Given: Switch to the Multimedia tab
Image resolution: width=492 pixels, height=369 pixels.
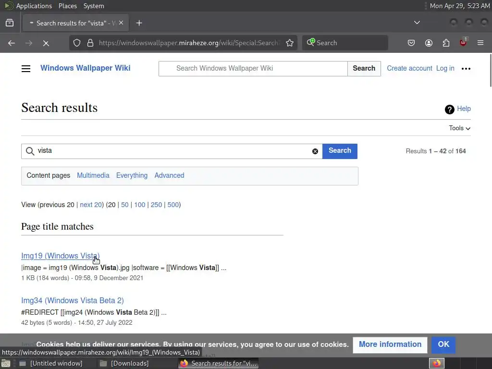Looking at the screenshot, I should point(93,175).
